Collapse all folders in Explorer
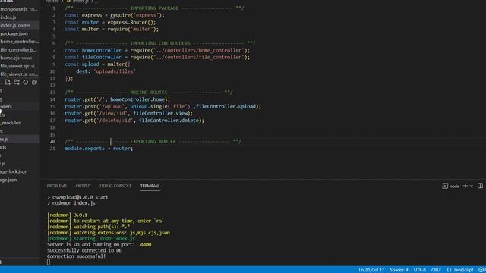 (x=34, y=82)
